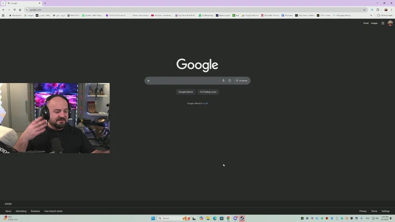The width and height of the screenshot is (395, 222).
Task: Switch to AI Mode in search box
Action: pyautogui.click(x=242, y=81)
